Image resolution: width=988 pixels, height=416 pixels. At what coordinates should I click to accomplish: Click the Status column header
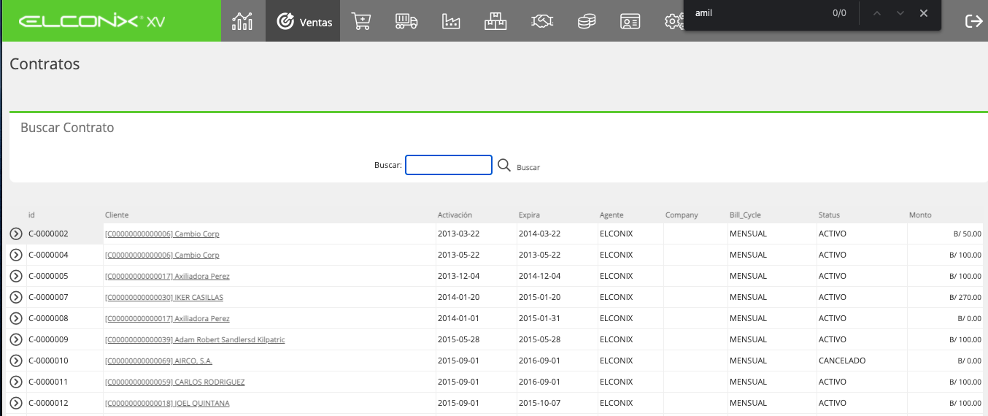[829, 215]
